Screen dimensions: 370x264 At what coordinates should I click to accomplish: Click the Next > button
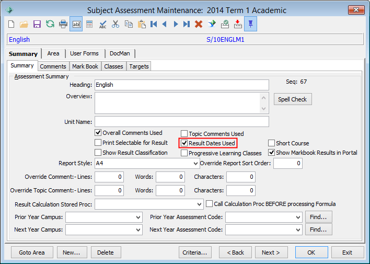pyautogui.click(x=271, y=252)
